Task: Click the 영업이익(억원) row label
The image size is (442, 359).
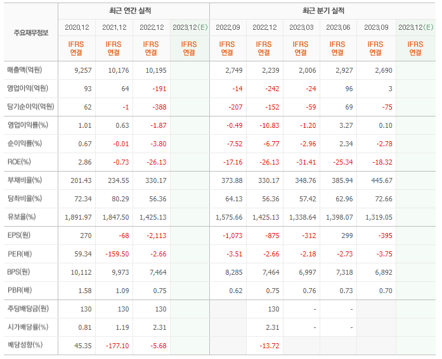Action: (28, 89)
